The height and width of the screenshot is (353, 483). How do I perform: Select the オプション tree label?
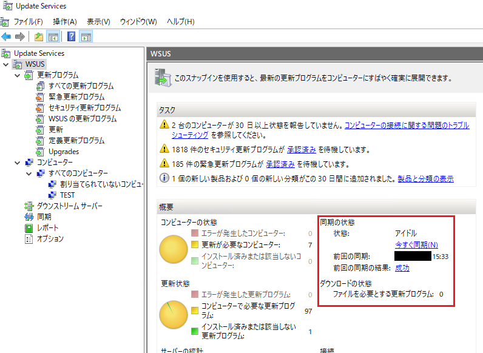(50, 239)
